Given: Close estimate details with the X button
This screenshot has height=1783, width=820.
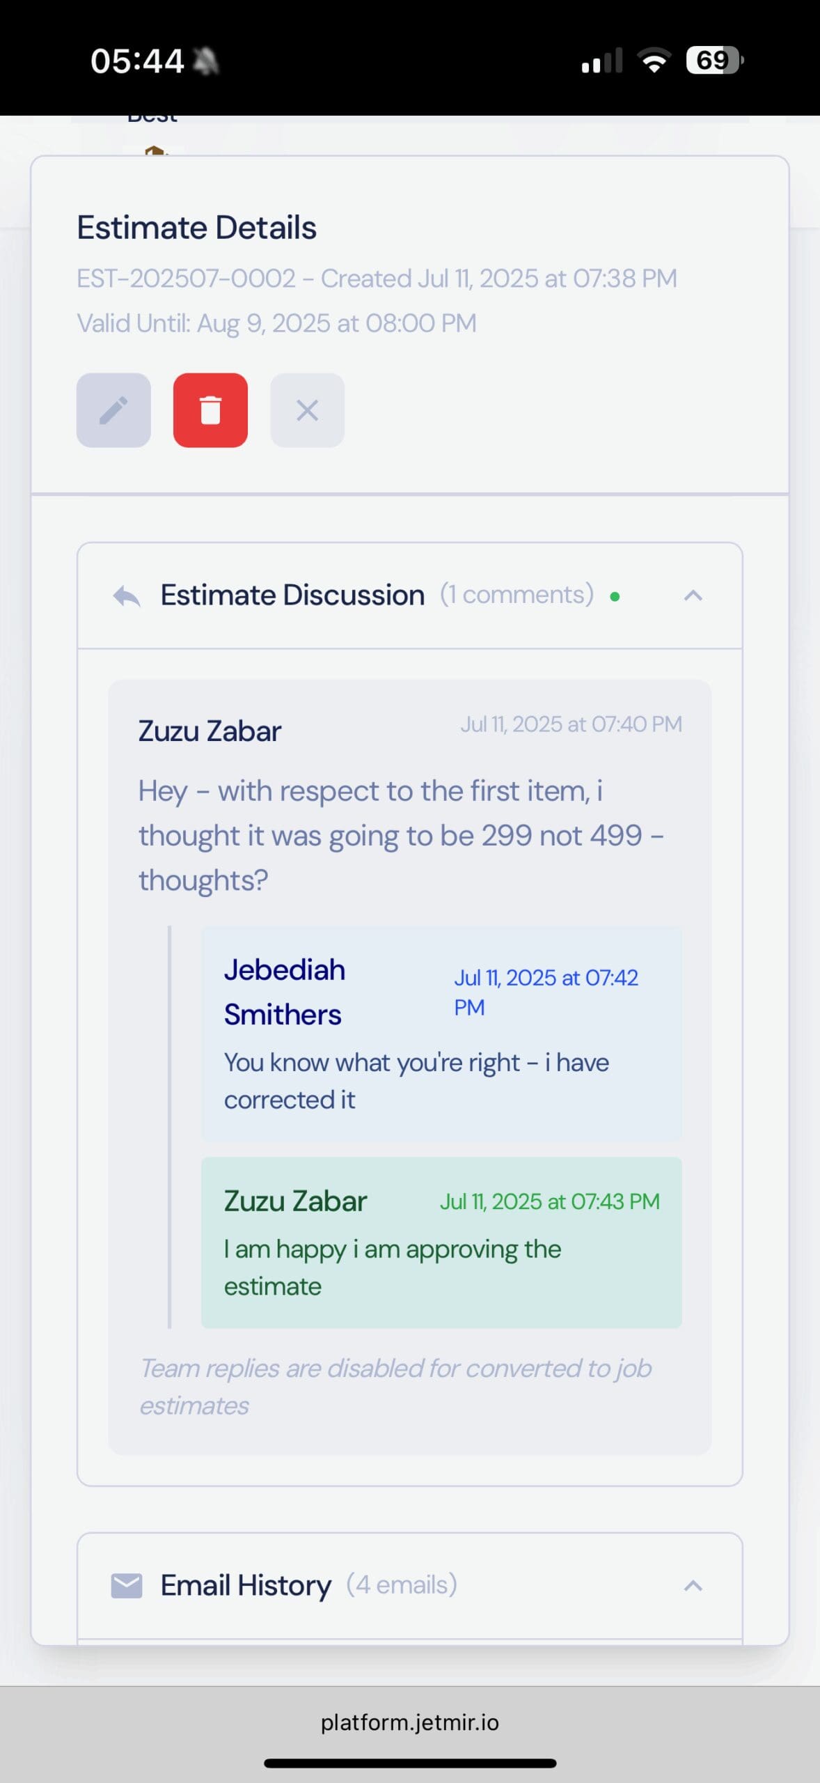Looking at the screenshot, I should pos(307,410).
